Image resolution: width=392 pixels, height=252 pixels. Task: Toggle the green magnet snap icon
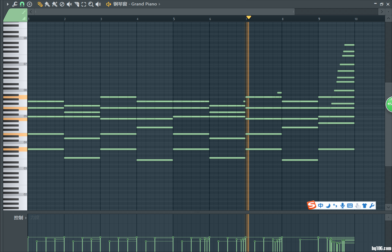tap(22, 4)
